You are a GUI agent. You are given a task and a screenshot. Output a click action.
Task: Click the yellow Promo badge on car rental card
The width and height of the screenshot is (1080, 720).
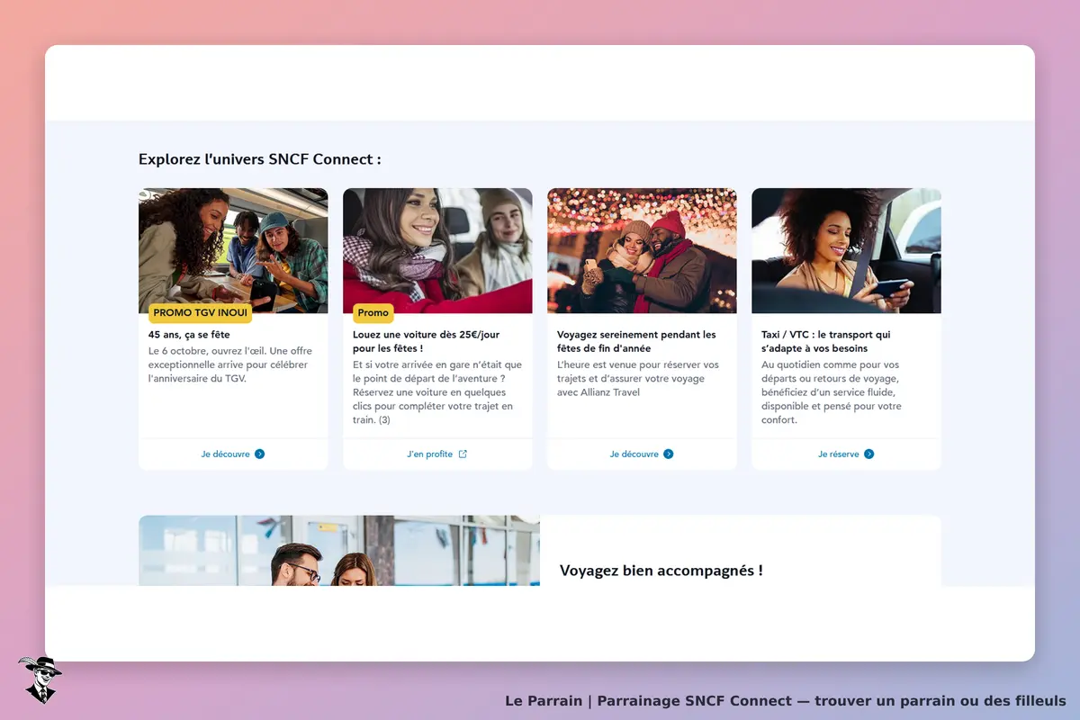point(373,313)
